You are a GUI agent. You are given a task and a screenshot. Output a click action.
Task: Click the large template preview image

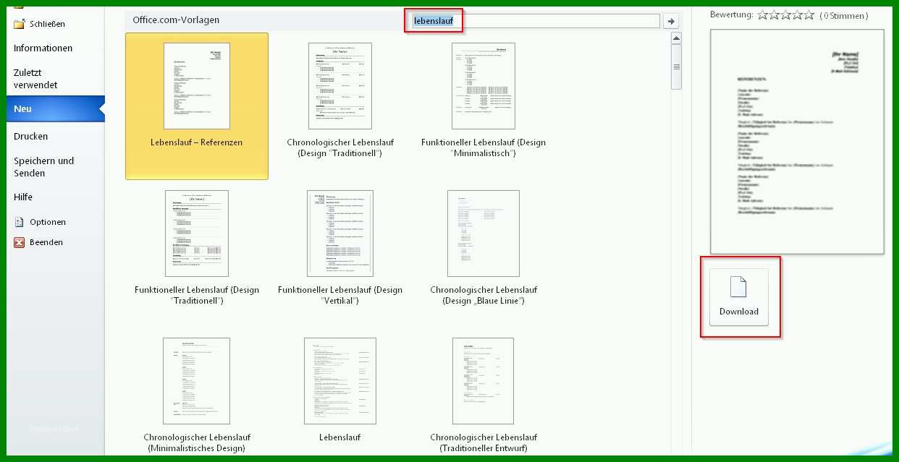click(x=797, y=142)
